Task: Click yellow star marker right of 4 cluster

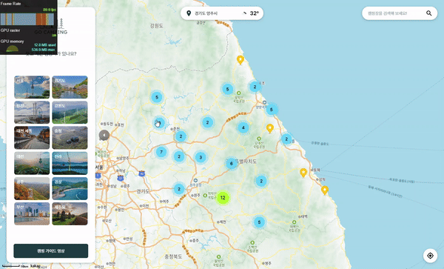Action: coord(270,128)
